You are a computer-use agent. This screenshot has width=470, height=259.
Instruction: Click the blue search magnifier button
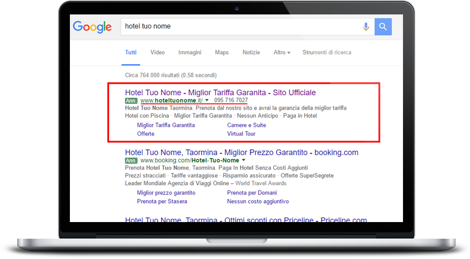tap(383, 27)
